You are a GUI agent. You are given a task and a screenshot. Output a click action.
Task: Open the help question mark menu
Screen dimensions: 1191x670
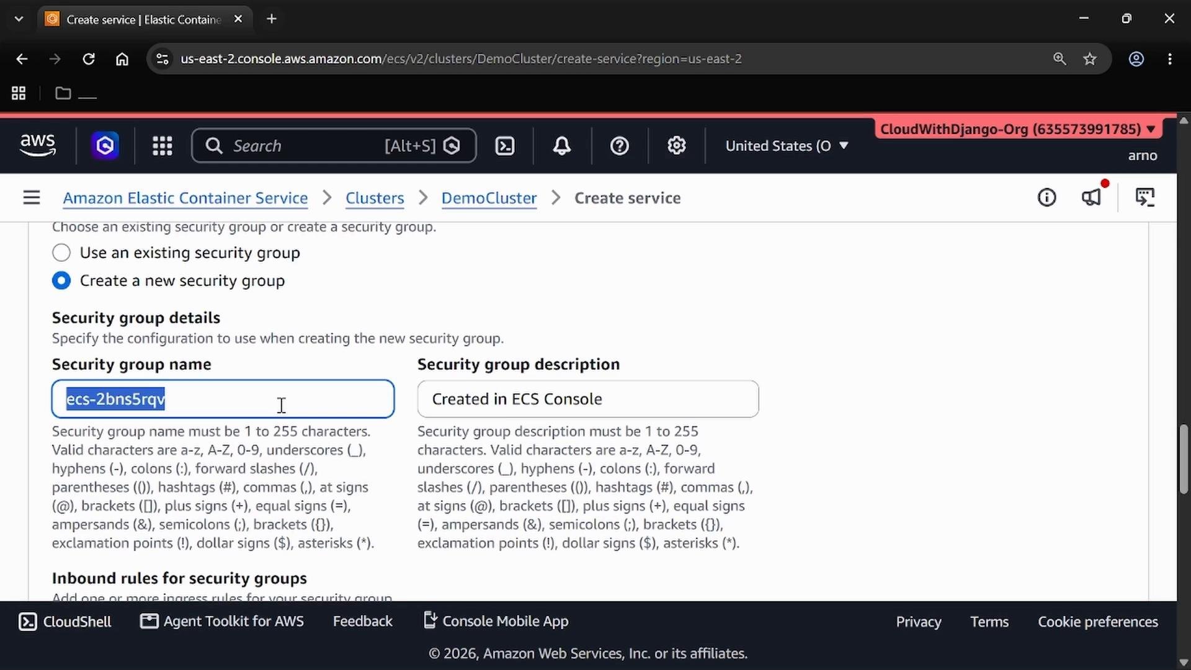click(x=620, y=146)
